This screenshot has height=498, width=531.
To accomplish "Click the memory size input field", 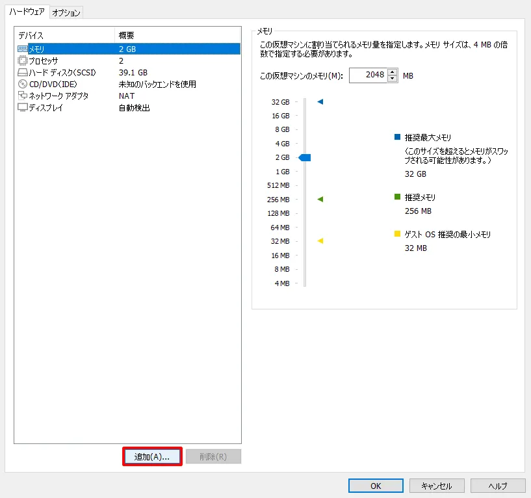I will 368,75.
